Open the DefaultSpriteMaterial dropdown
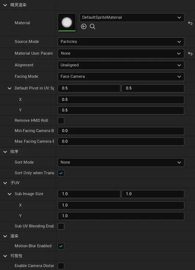 [x=132, y=18]
